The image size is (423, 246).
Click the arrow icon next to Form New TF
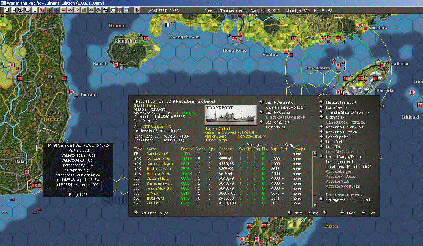pyautogui.click(x=321, y=107)
